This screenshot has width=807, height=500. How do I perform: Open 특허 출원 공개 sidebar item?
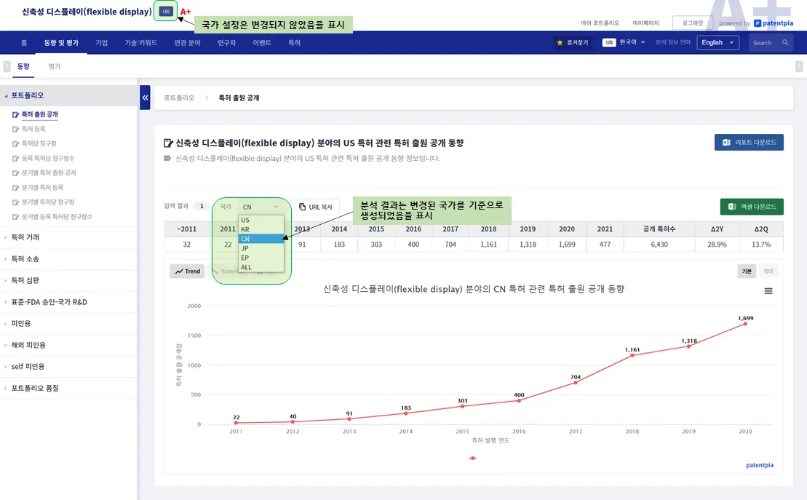39,114
